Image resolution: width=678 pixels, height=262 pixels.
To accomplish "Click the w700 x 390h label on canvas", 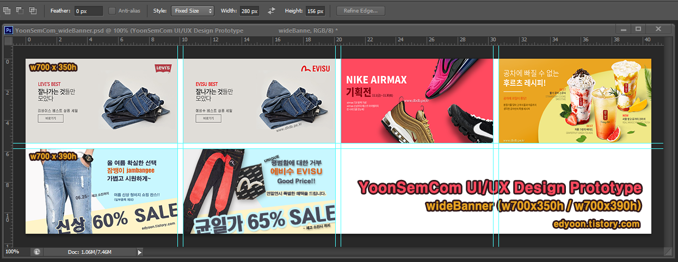I will click(53, 157).
